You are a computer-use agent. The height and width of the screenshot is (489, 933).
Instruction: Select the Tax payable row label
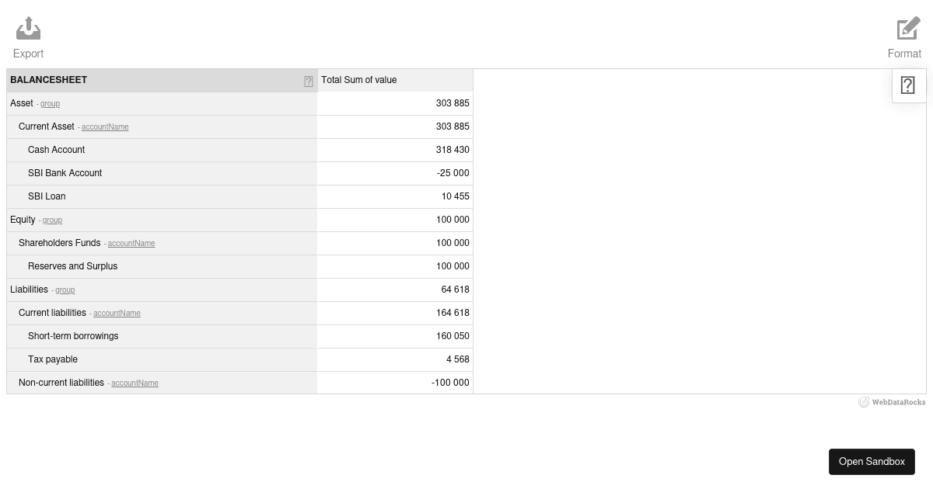click(53, 359)
